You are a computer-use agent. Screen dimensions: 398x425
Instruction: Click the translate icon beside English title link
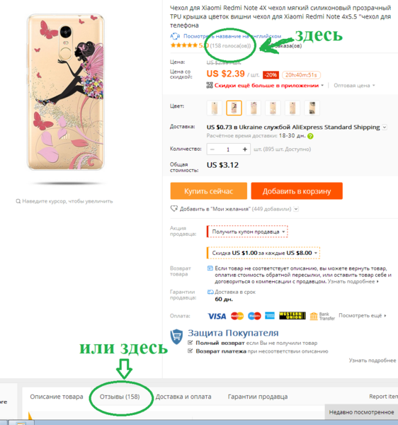175,36
